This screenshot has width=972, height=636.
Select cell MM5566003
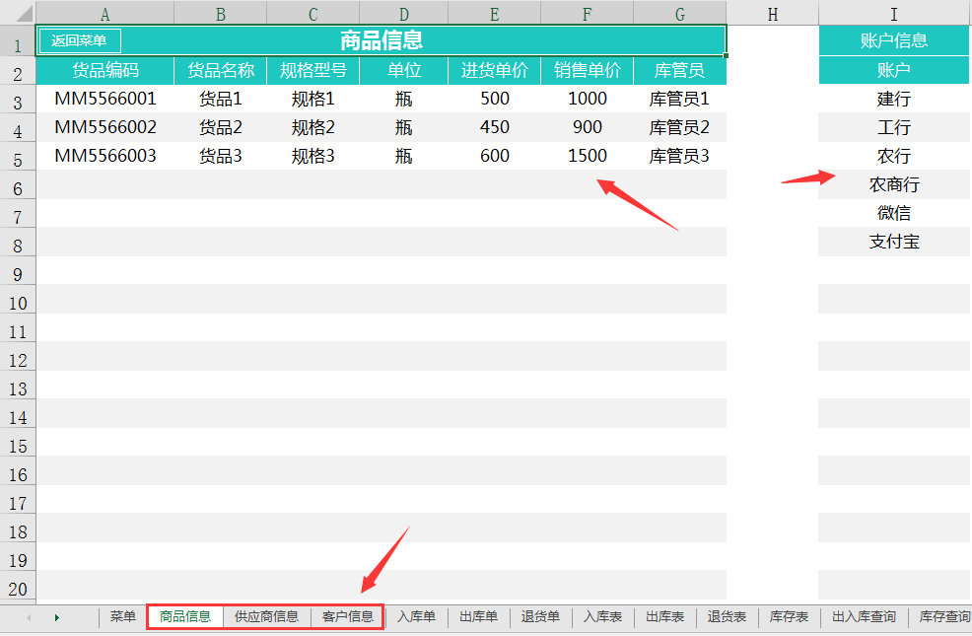coord(104,156)
